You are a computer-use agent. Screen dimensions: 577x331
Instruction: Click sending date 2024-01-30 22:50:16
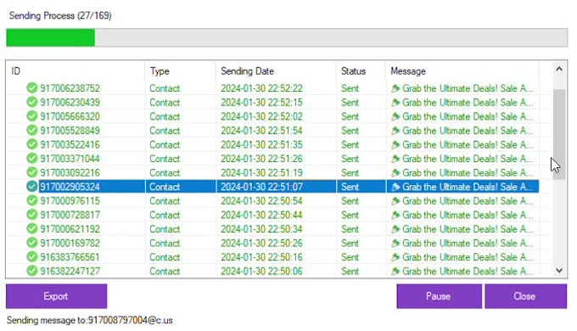[x=261, y=257]
